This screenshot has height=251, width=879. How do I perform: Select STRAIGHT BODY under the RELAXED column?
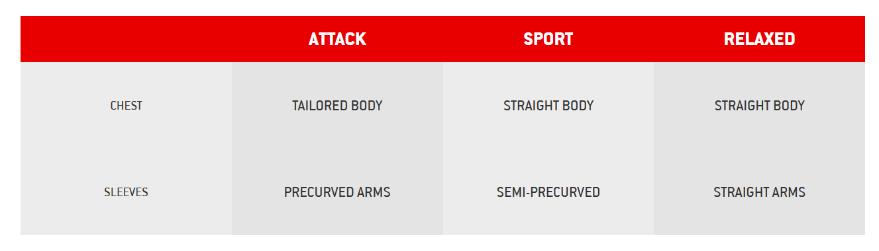(x=759, y=106)
